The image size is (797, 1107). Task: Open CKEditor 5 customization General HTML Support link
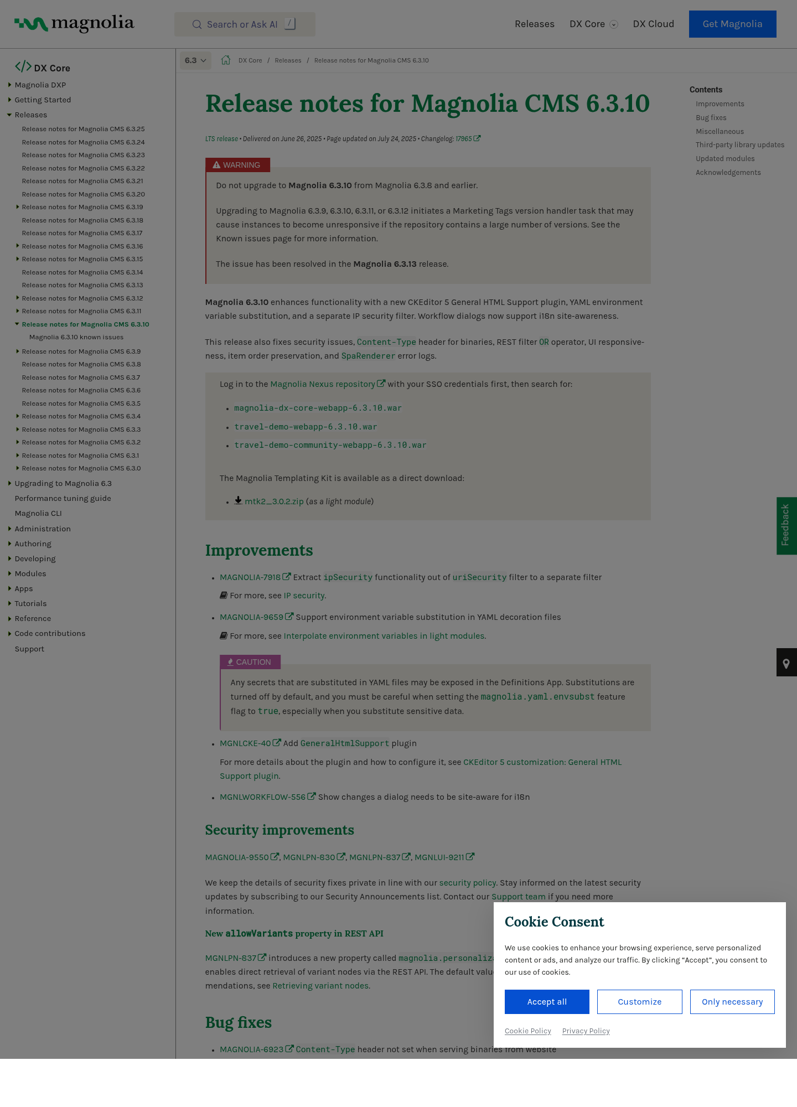[x=421, y=769]
